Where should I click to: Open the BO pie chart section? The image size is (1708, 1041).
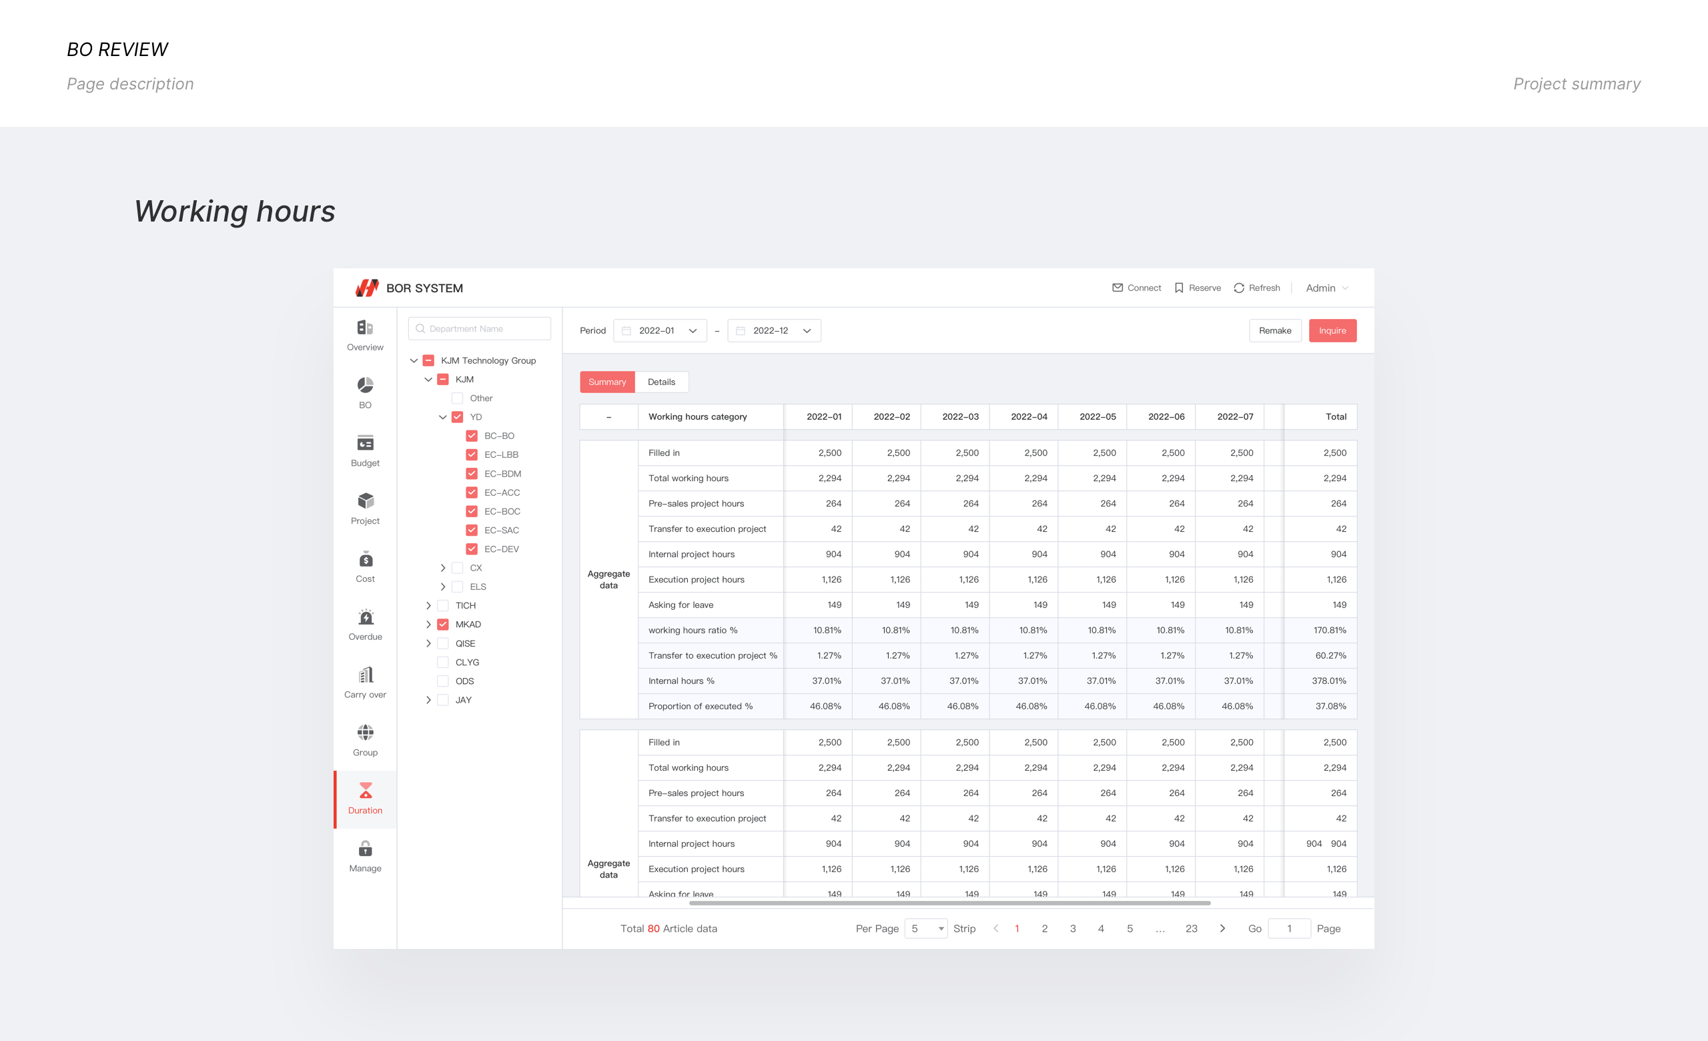point(366,393)
